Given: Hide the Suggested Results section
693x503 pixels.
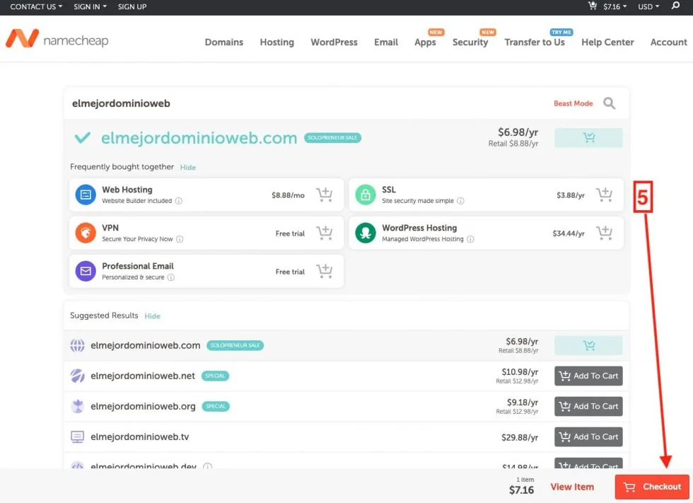Looking at the screenshot, I should pos(153,316).
